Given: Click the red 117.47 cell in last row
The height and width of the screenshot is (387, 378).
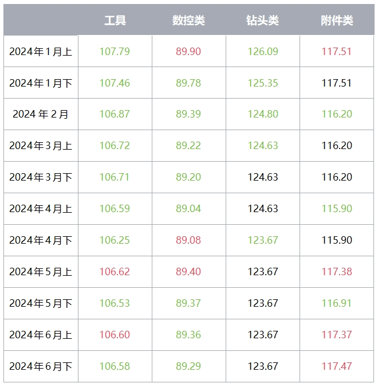Looking at the screenshot, I should click(x=337, y=366).
